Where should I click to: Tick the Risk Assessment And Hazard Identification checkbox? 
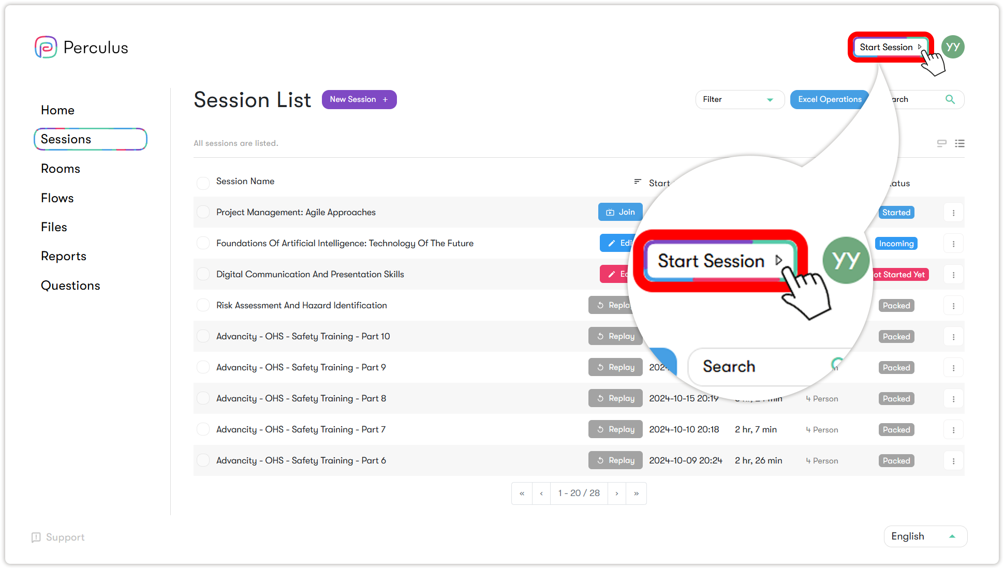203,305
